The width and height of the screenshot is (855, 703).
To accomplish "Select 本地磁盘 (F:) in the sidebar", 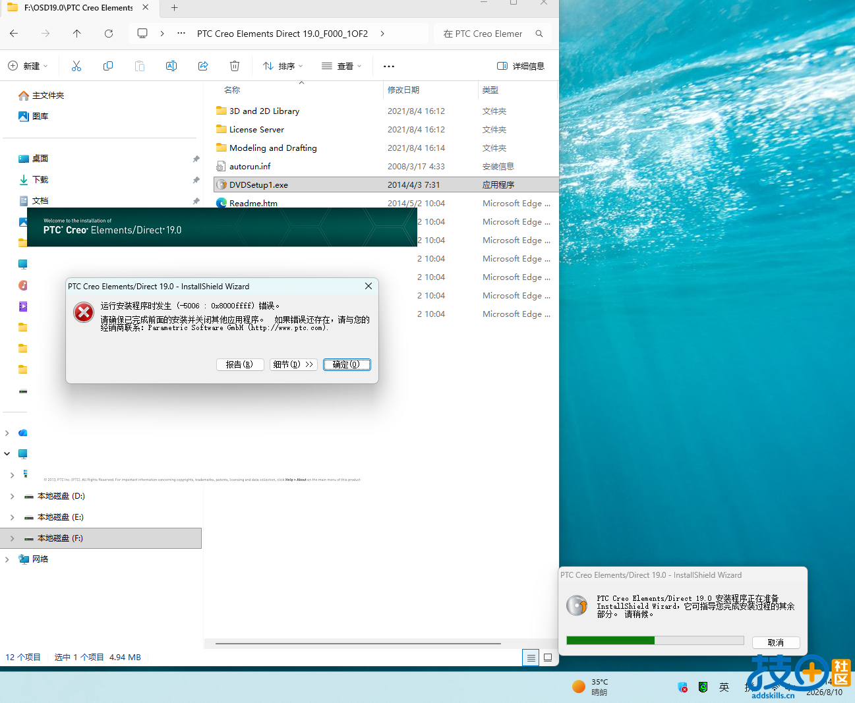I will 101,538.
